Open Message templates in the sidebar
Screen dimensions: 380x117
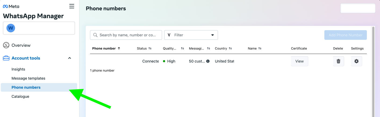(28, 78)
